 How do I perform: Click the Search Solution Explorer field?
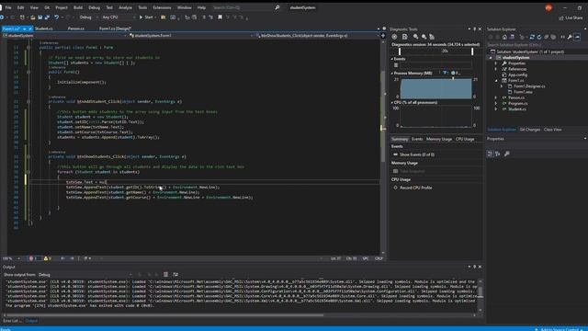[535, 45]
